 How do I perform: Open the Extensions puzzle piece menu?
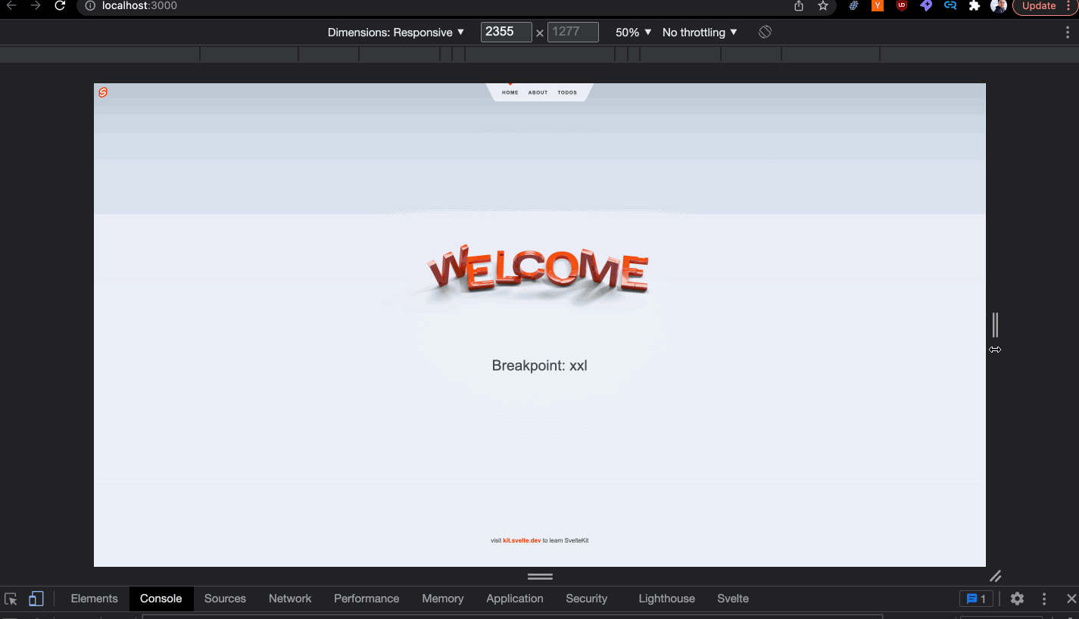point(975,5)
